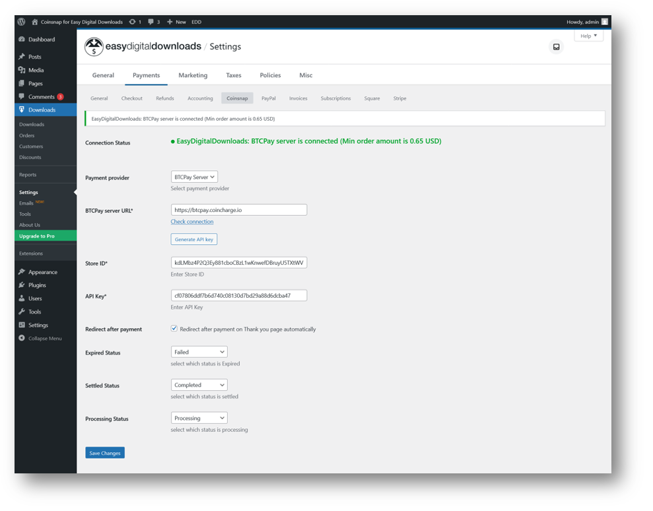653x511 pixels.
Task: Open the Checkout sub-tab
Action: point(131,98)
